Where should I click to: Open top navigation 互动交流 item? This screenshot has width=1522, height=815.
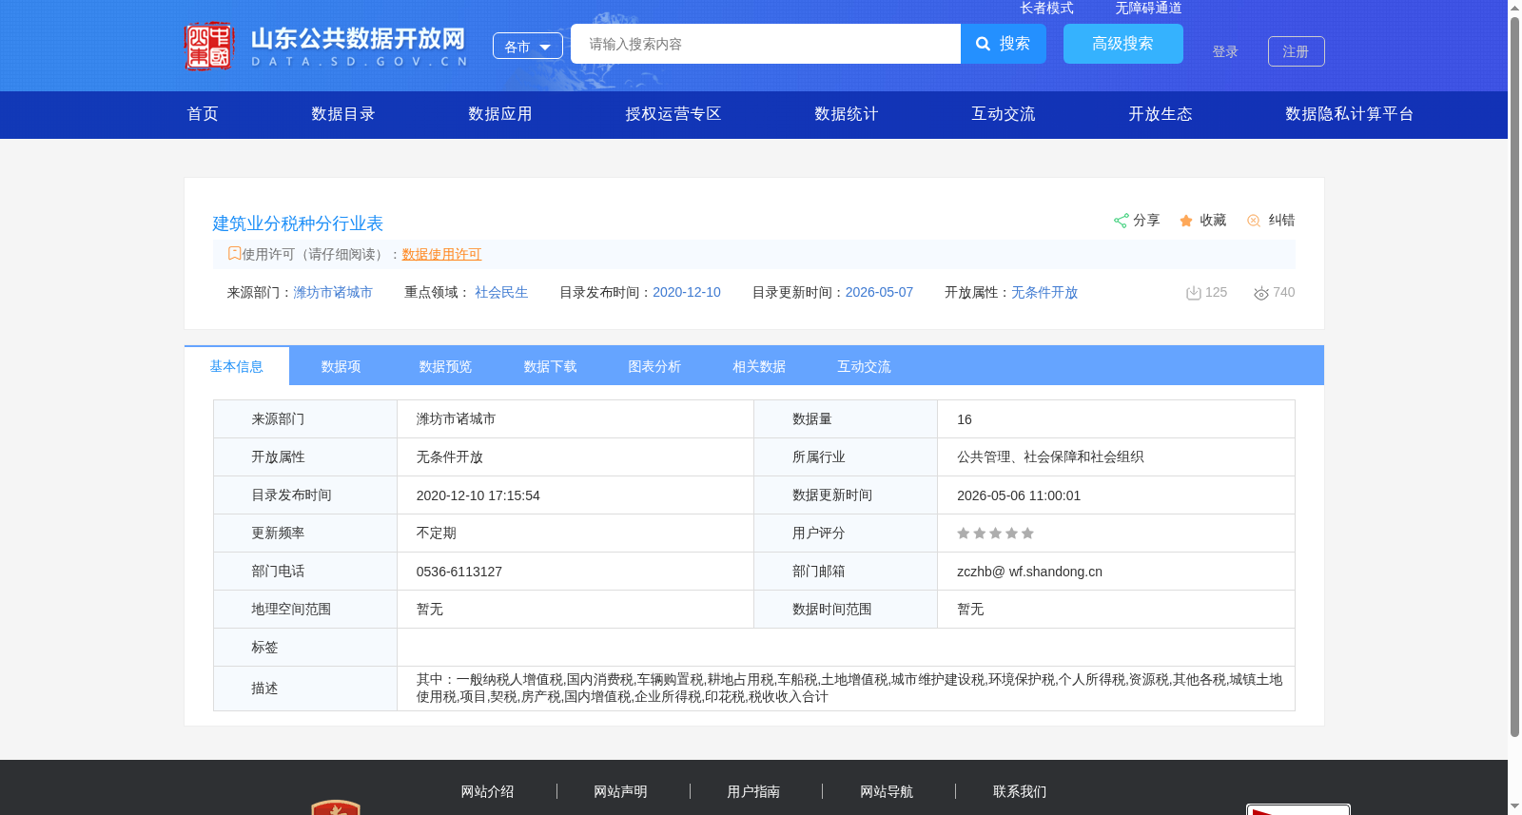(x=1004, y=114)
